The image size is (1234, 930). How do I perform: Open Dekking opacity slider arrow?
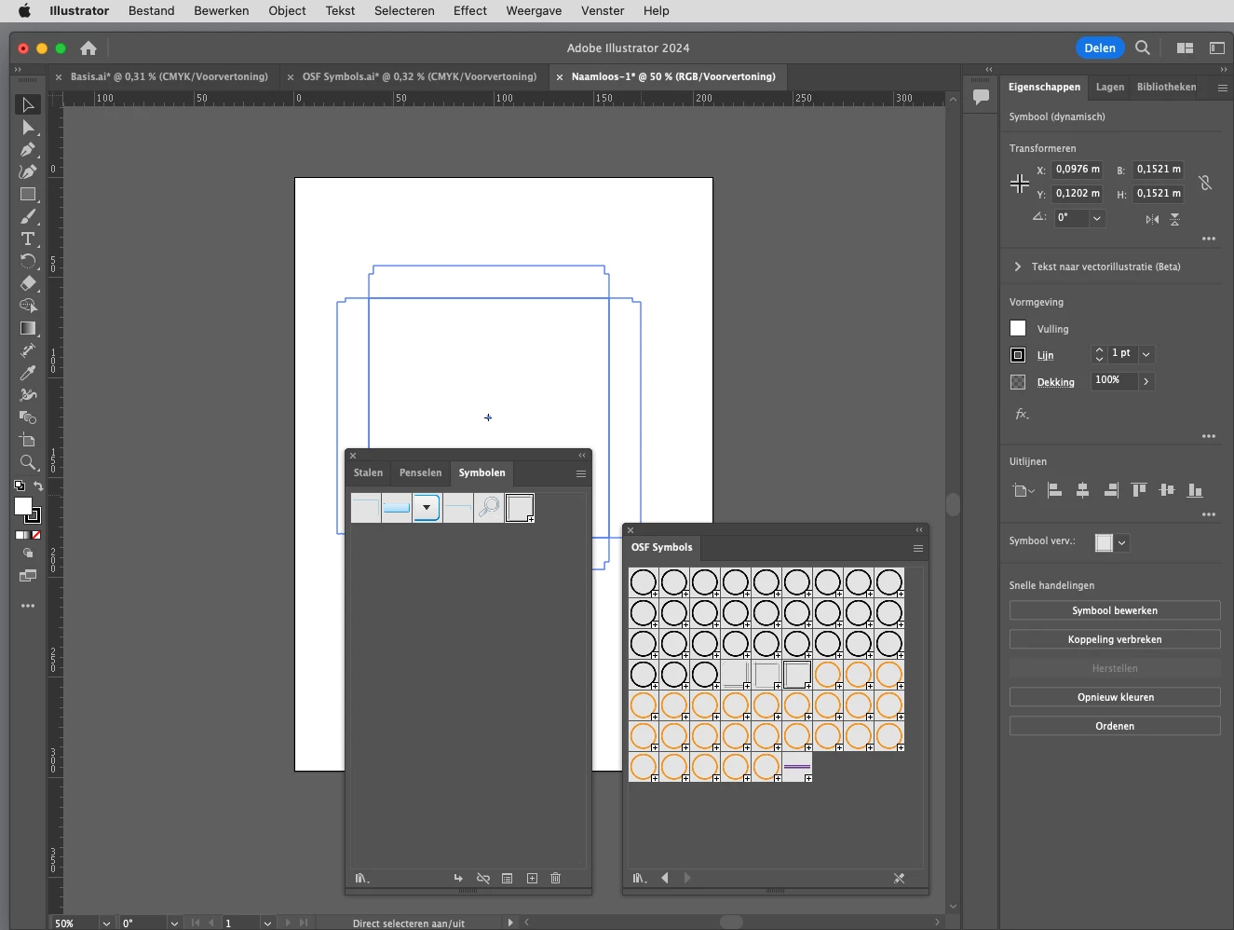click(x=1146, y=381)
